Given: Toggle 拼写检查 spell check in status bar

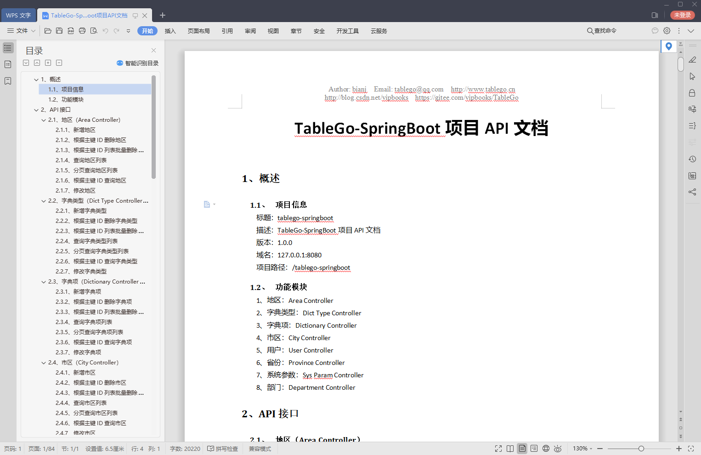Looking at the screenshot, I should tap(223, 449).
